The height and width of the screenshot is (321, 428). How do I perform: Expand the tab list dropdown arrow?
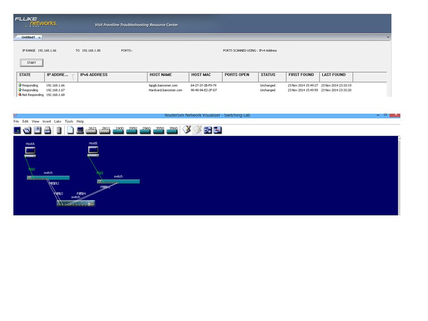pyautogui.click(x=388, y=37)
